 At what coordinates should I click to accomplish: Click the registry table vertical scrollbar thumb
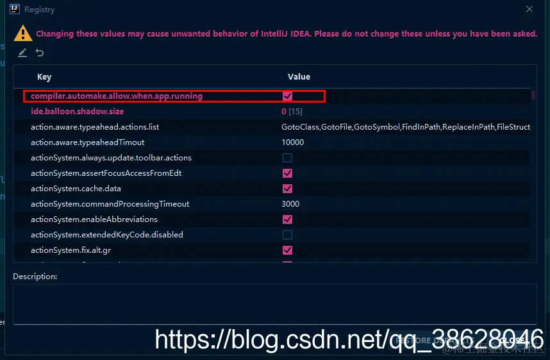[x=533, y=95]
